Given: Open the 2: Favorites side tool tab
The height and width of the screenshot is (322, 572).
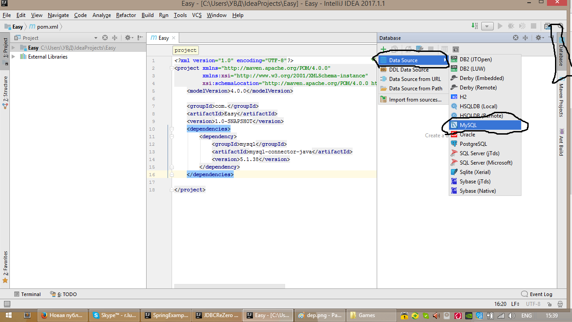Looking at the screenshot, I should click(5, 267).
